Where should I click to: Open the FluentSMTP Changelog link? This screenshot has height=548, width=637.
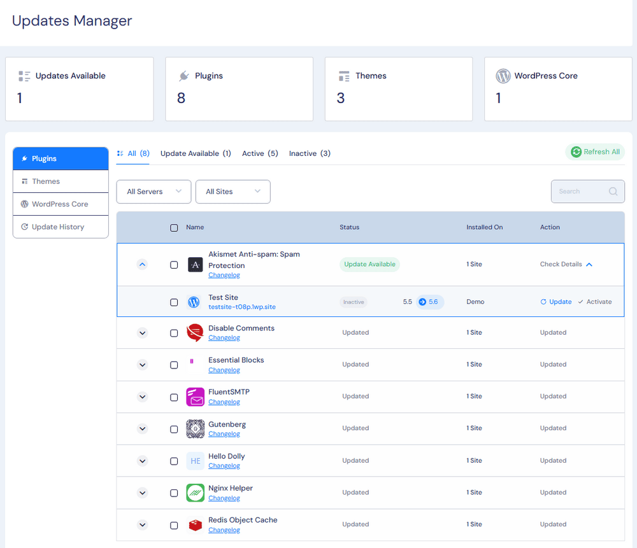(224, 402)
